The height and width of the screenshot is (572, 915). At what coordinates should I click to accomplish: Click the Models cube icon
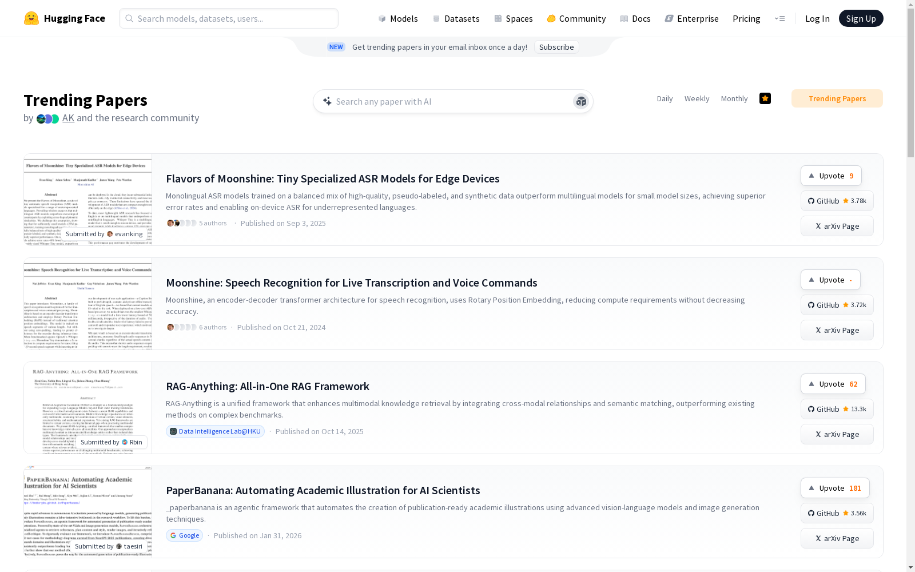coord(382,18)
